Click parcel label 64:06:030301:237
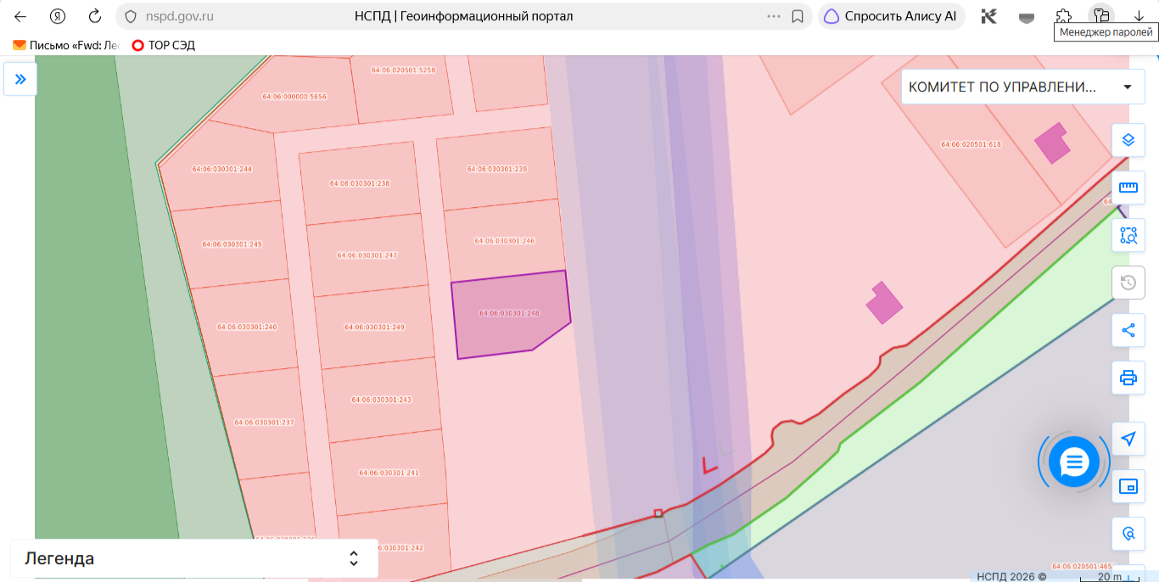Screen dimensions: 1159x582 click(264, 423)
